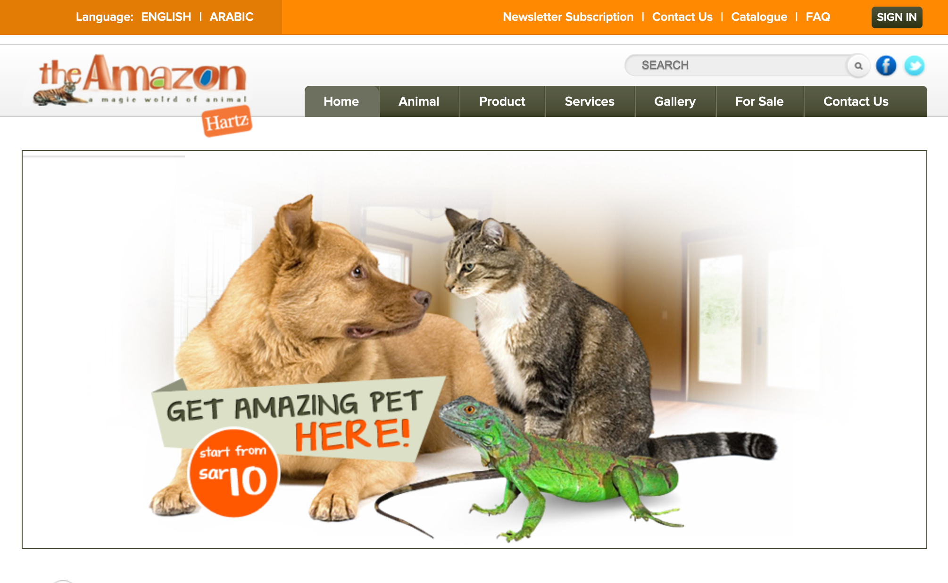This screenshot has height=583, width=948.
Task: Select For Sale in navigation bar
Action: [x=759, y=101]
